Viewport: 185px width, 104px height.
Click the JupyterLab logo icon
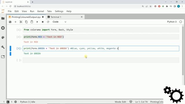pos(3,11)
